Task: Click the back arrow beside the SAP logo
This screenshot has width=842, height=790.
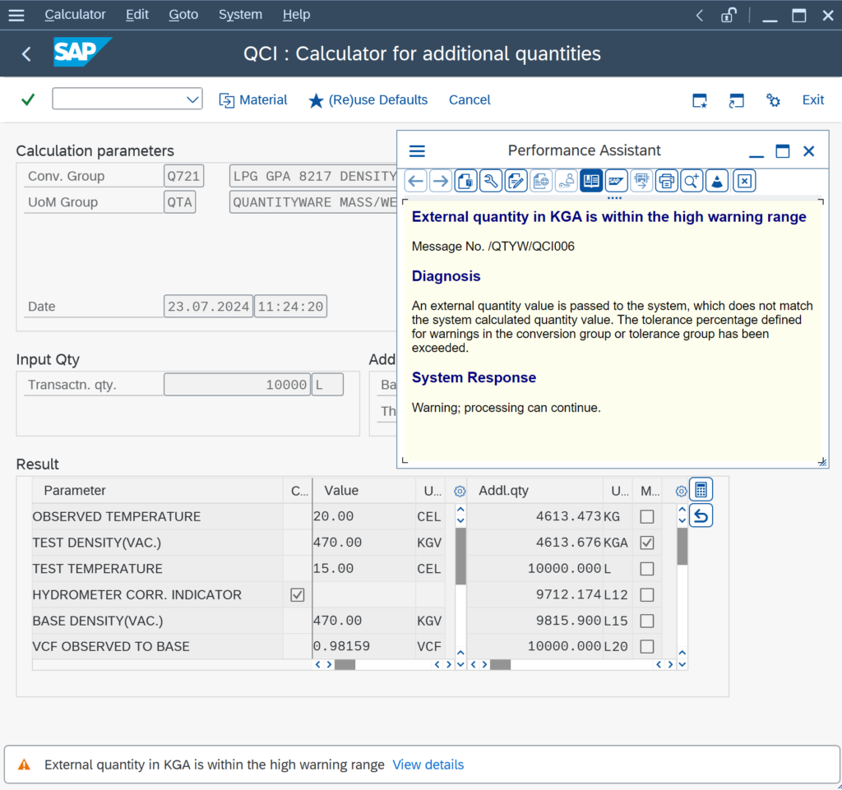Action: point(26,53)
